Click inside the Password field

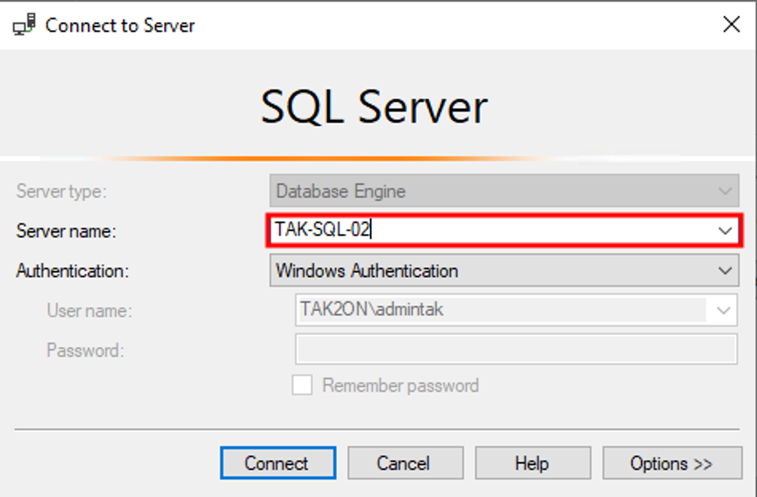516,349
